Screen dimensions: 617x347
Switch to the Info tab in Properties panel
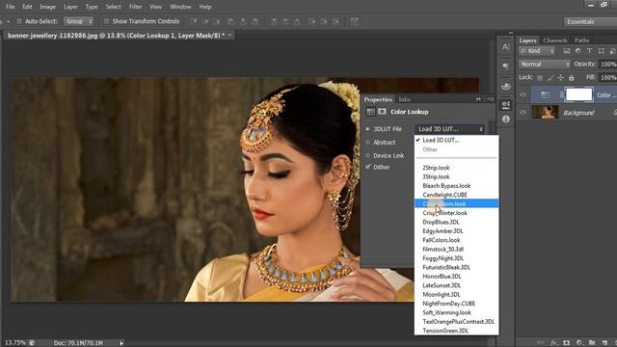pyautogui.click(x=404, y=99)
